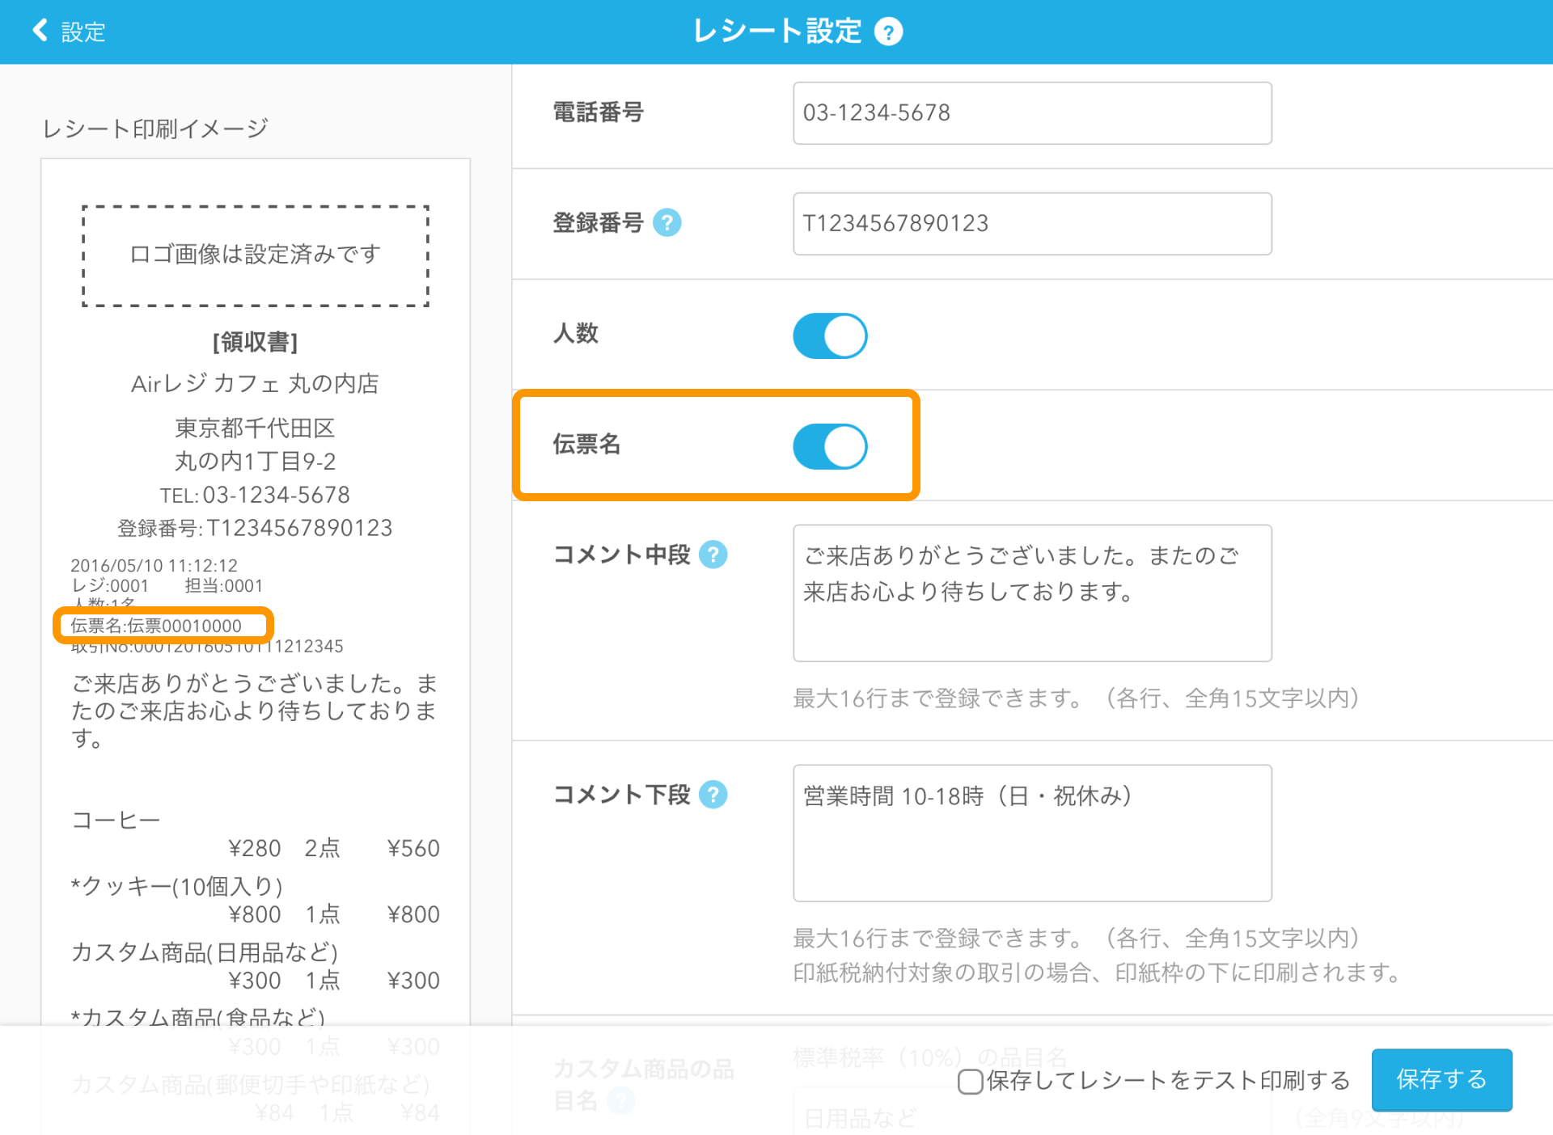The height and width of the screenshot is (1135, 1553).
Task: Click the レシート印刷イメージ heading
Action: click(x=155, y=129)
